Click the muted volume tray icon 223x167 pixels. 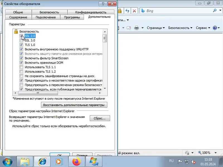(193, 162)
